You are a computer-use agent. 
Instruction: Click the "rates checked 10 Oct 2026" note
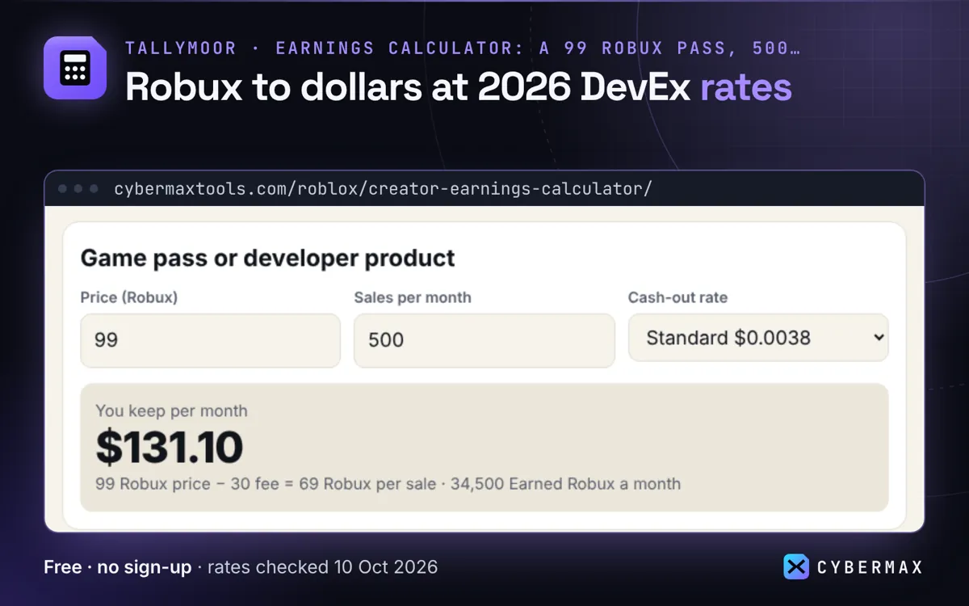(322, 567)
